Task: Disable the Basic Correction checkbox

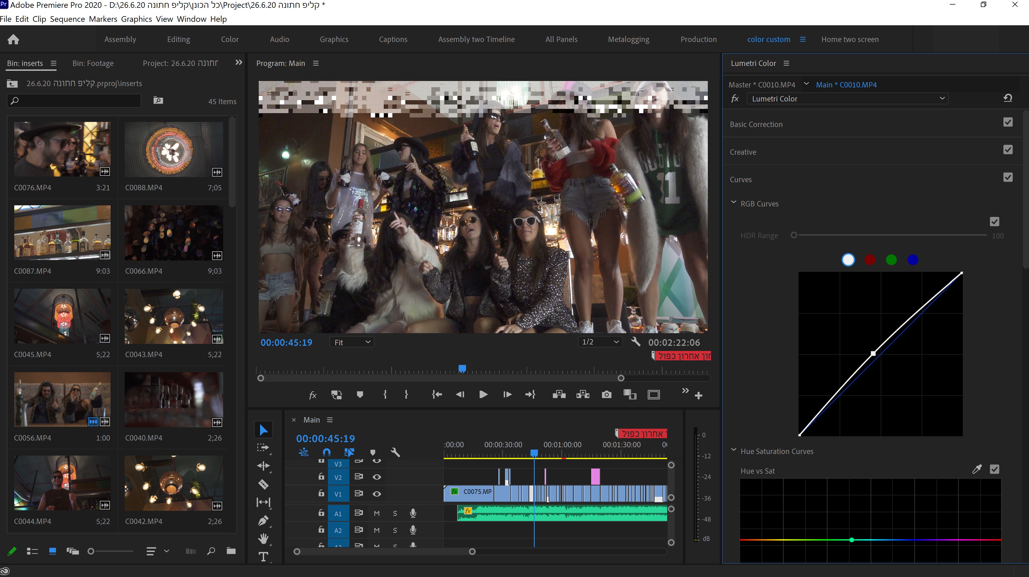Action: 1007,122
